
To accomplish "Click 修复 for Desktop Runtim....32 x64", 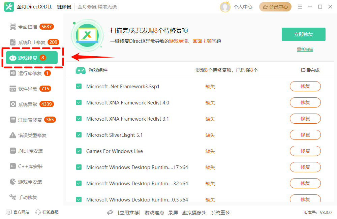I will tap(305, 183).
